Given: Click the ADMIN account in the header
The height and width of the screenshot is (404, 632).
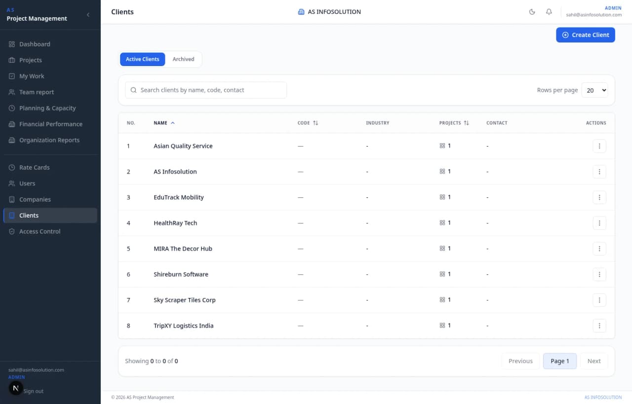Looking at the screenshot, I should [593, 11].
